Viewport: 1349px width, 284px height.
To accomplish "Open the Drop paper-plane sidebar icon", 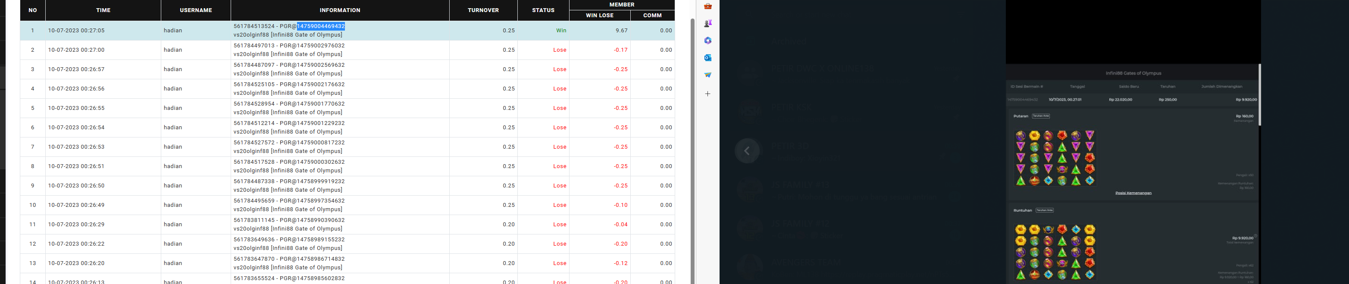I will (708, 75).
